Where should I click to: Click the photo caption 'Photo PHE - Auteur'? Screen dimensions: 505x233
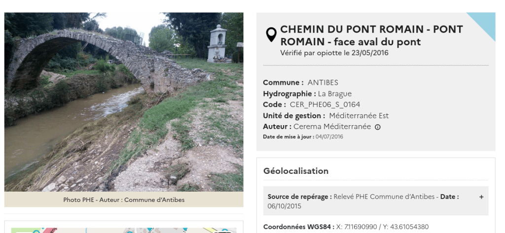point(124,200)
